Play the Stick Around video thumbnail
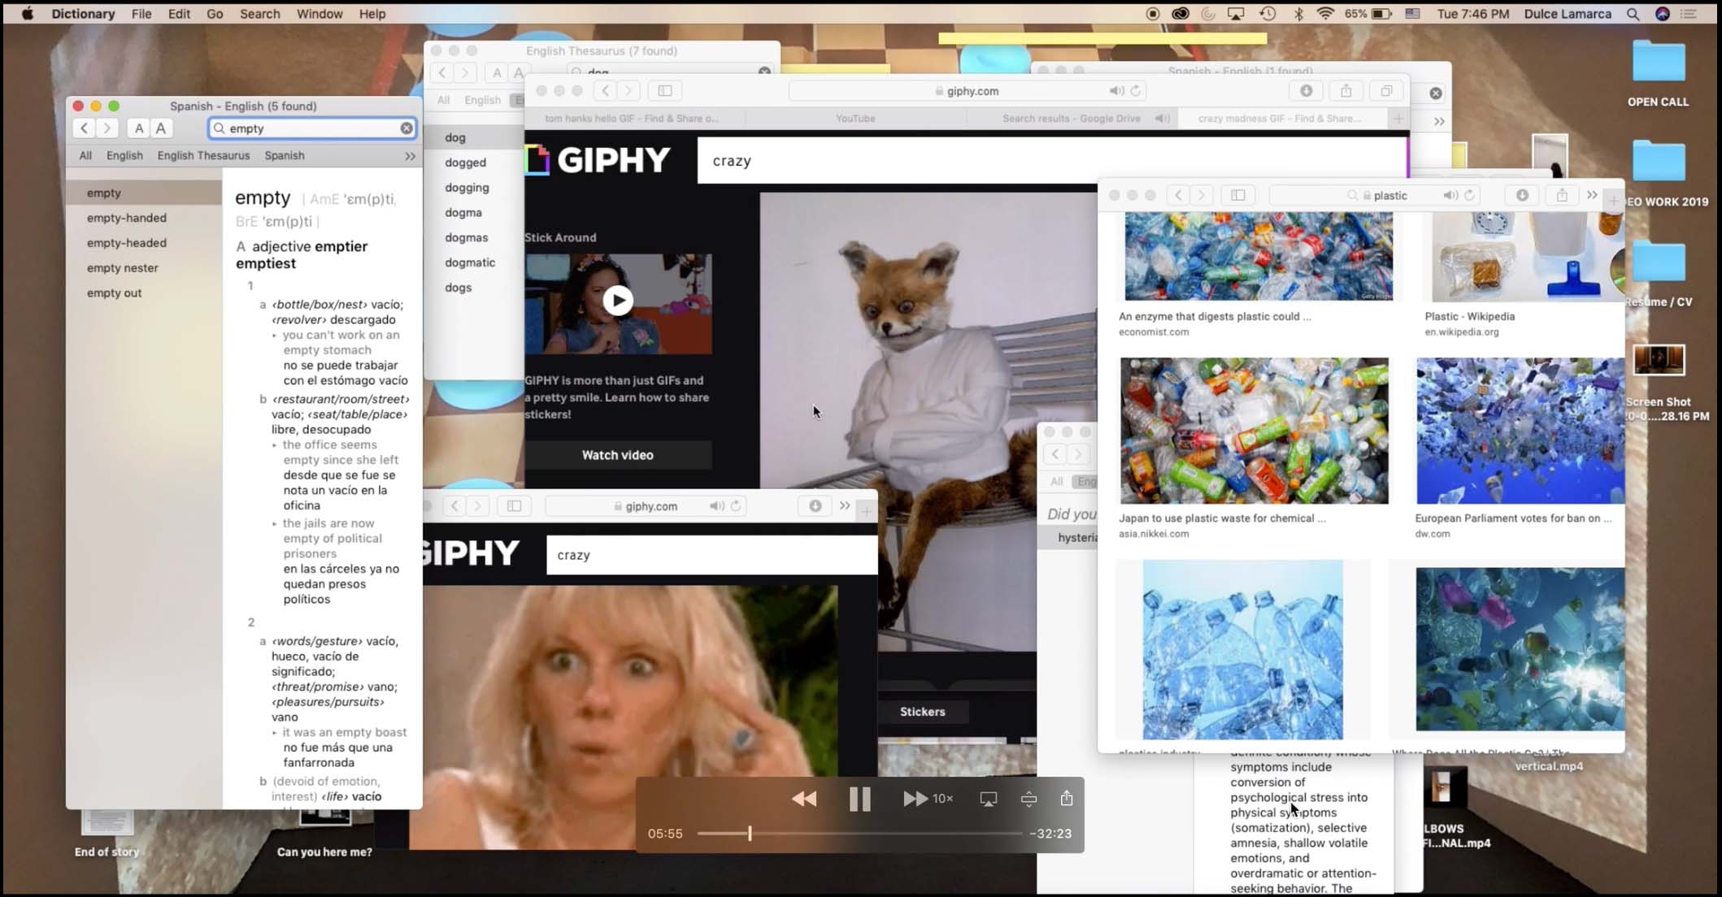This screenshot has width=1722, height=897. (x=618, y=301)
